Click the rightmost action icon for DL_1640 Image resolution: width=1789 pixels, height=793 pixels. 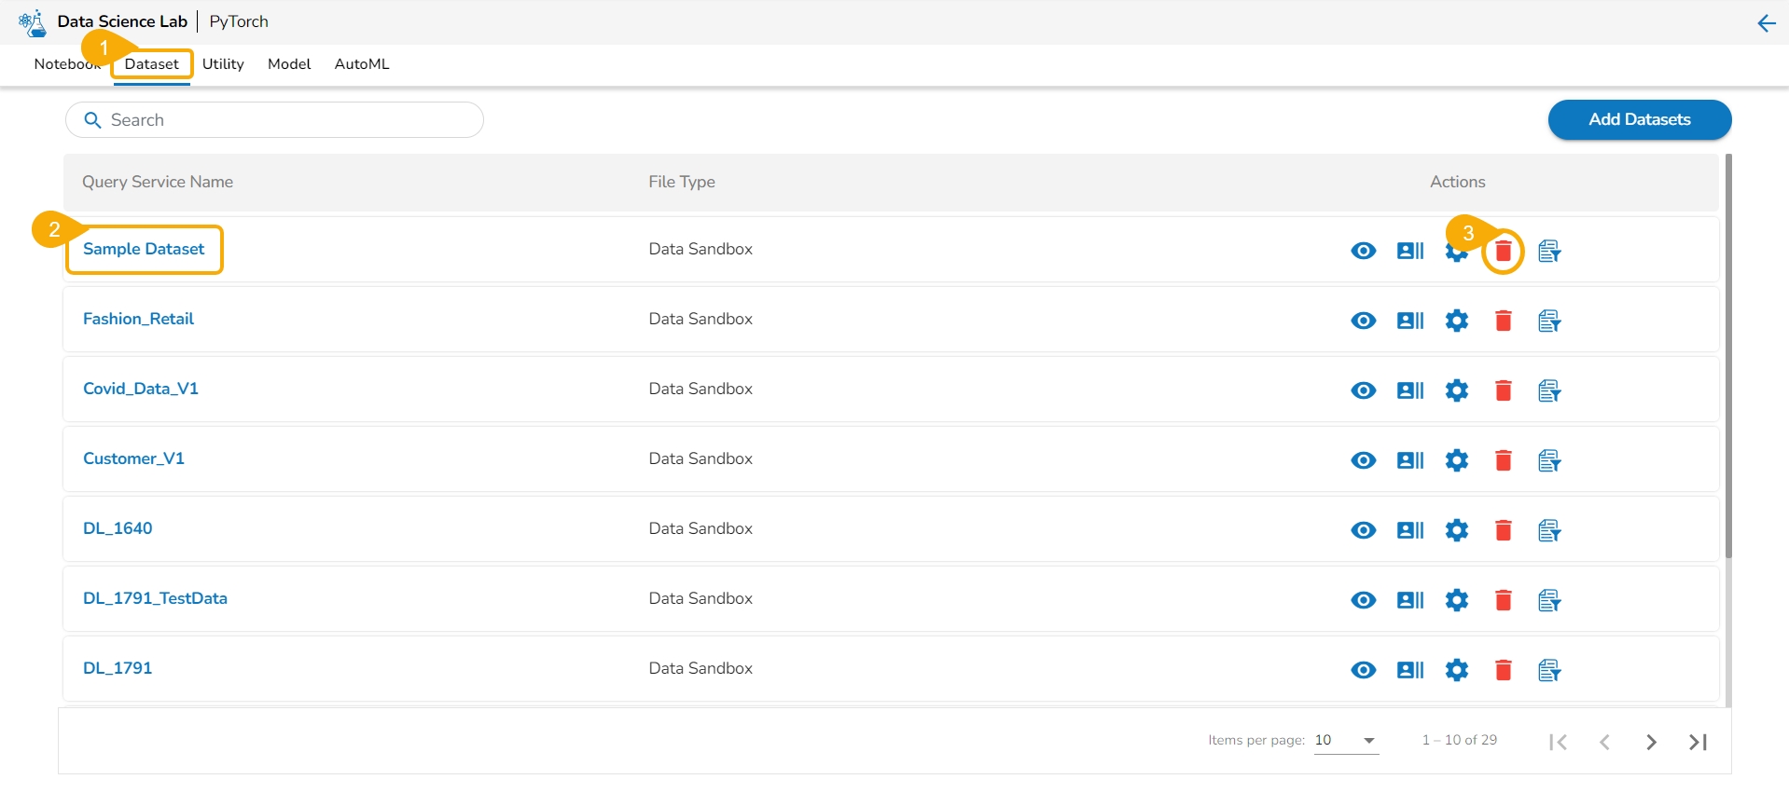click(x=1548, y=530)
